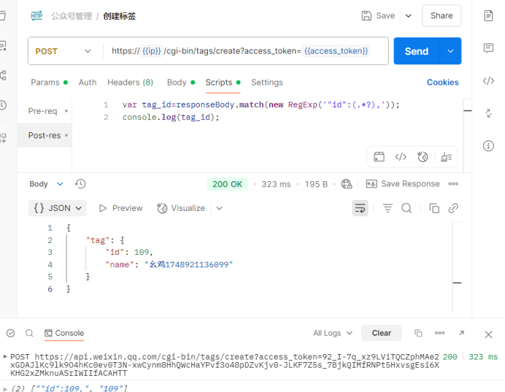Viewport: 505px width, 392px height.
Task: Select the Pre-req script section
Action: 45,111
